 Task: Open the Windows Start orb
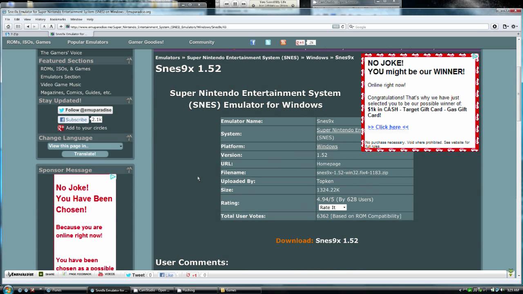coord(8,290)
